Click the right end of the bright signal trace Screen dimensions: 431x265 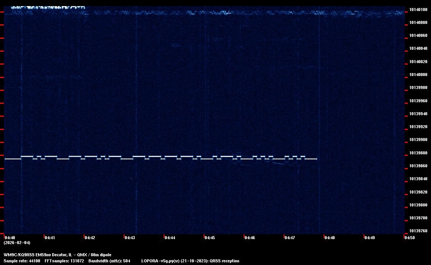coord(316,159)
